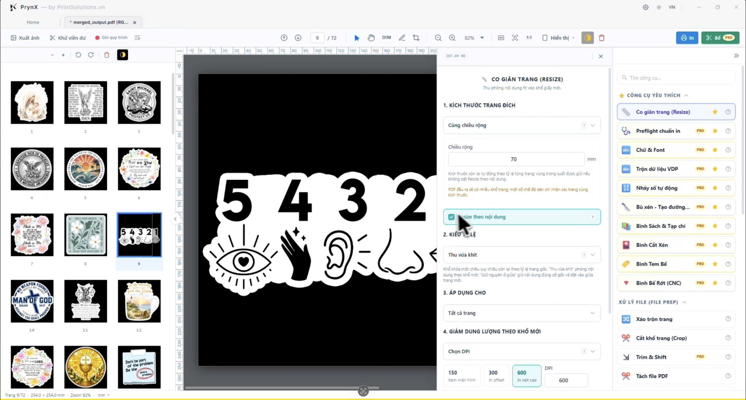Unfavorite Co giãn trang star

pyautogui.click(x=715, y=112)
